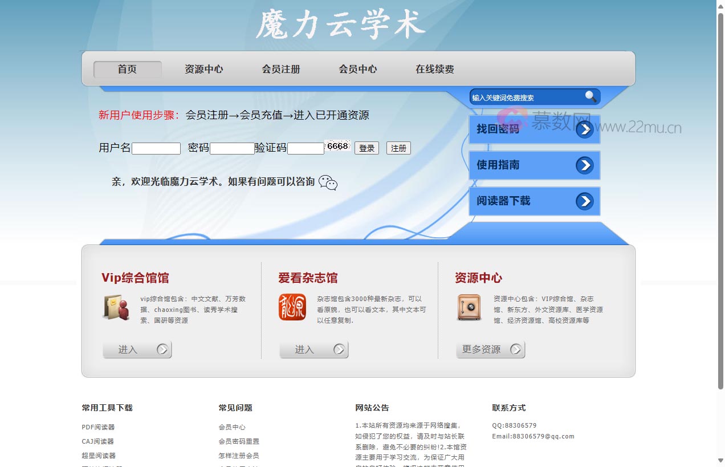Click the arrow icon on 使用指南
Screen dimensions: 725x467
[x=586, y=165]
